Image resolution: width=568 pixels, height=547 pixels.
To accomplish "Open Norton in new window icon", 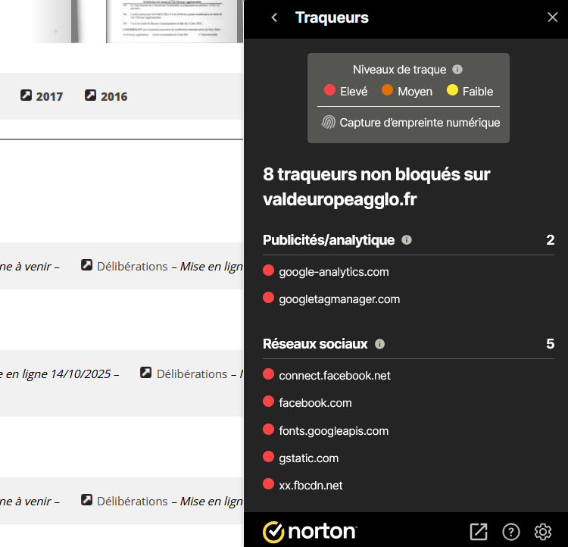I will [x=479, y=531].
